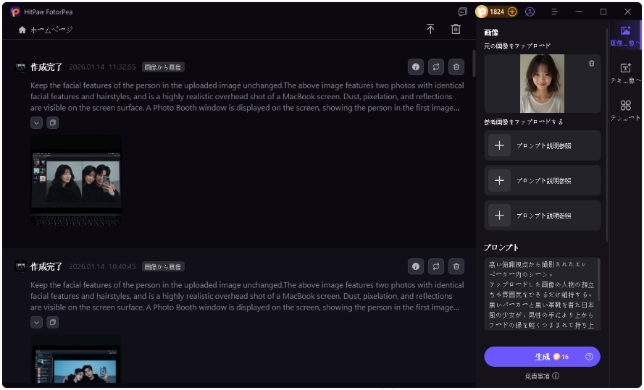644x390 pixels.
Task: Open the 免責事項 disclaimer link
Action: (538, 376)
